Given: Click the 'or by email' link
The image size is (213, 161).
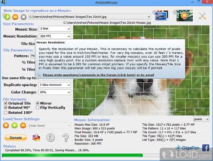Looking at the screenshot, I should (145, 75).
